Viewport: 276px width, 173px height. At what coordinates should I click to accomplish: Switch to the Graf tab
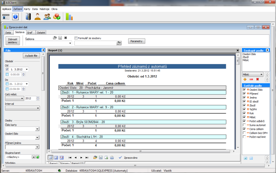point(30,32)
